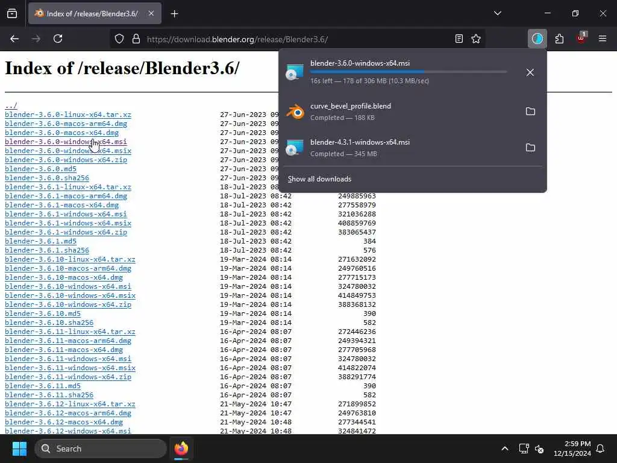617x463 pixels.
Task: Click the blender-4.3.1 msi installer file icon
Action: (x=295, y=148)
